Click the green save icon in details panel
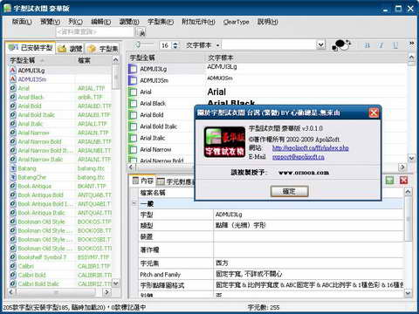Screen dimensions: 419x314 pyautogui.click(x=390, y=181)
